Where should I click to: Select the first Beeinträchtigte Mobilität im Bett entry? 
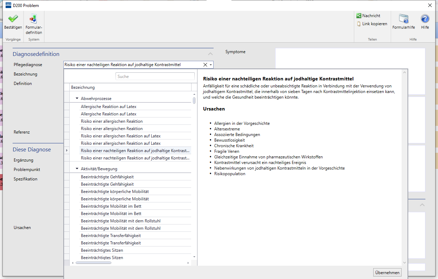(x=111, y=206)
